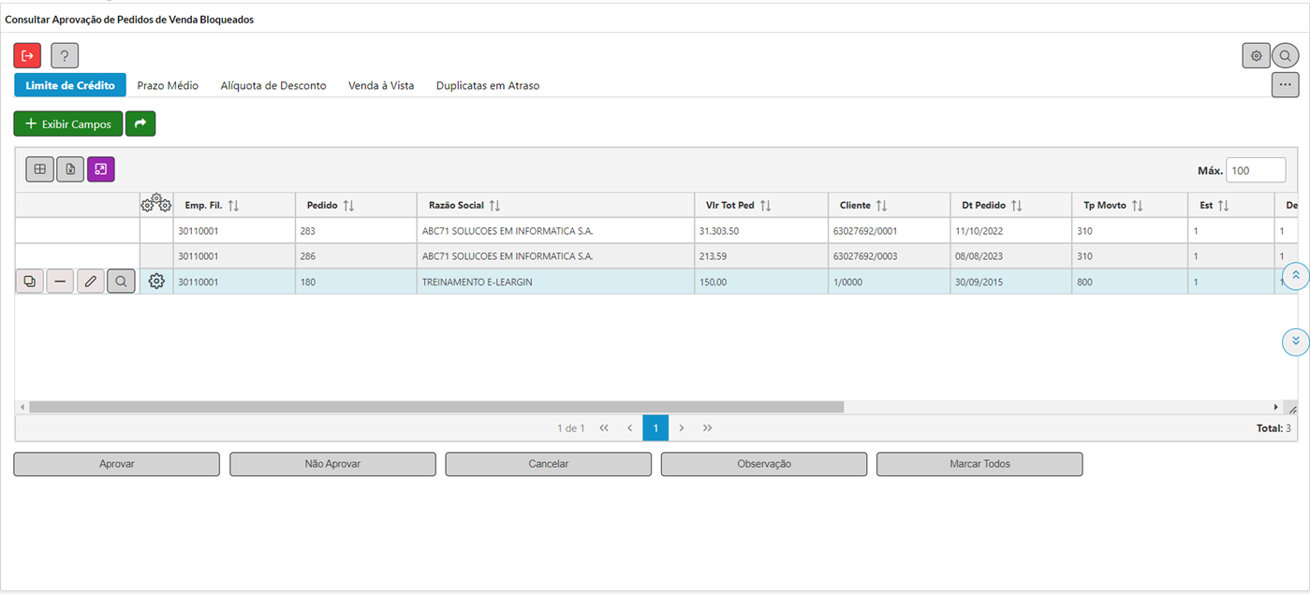Click the Máx. input field
The image size is (1310, 594).
click(x=1256, y=170)
